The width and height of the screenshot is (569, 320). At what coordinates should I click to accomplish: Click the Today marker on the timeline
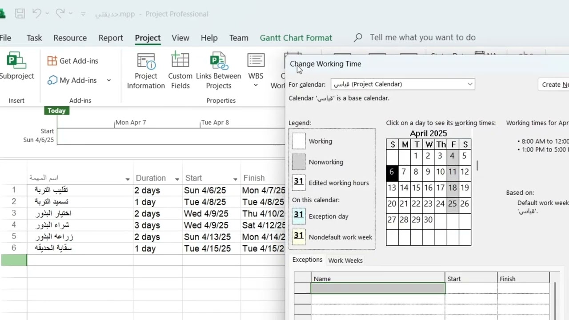(56, 111)
